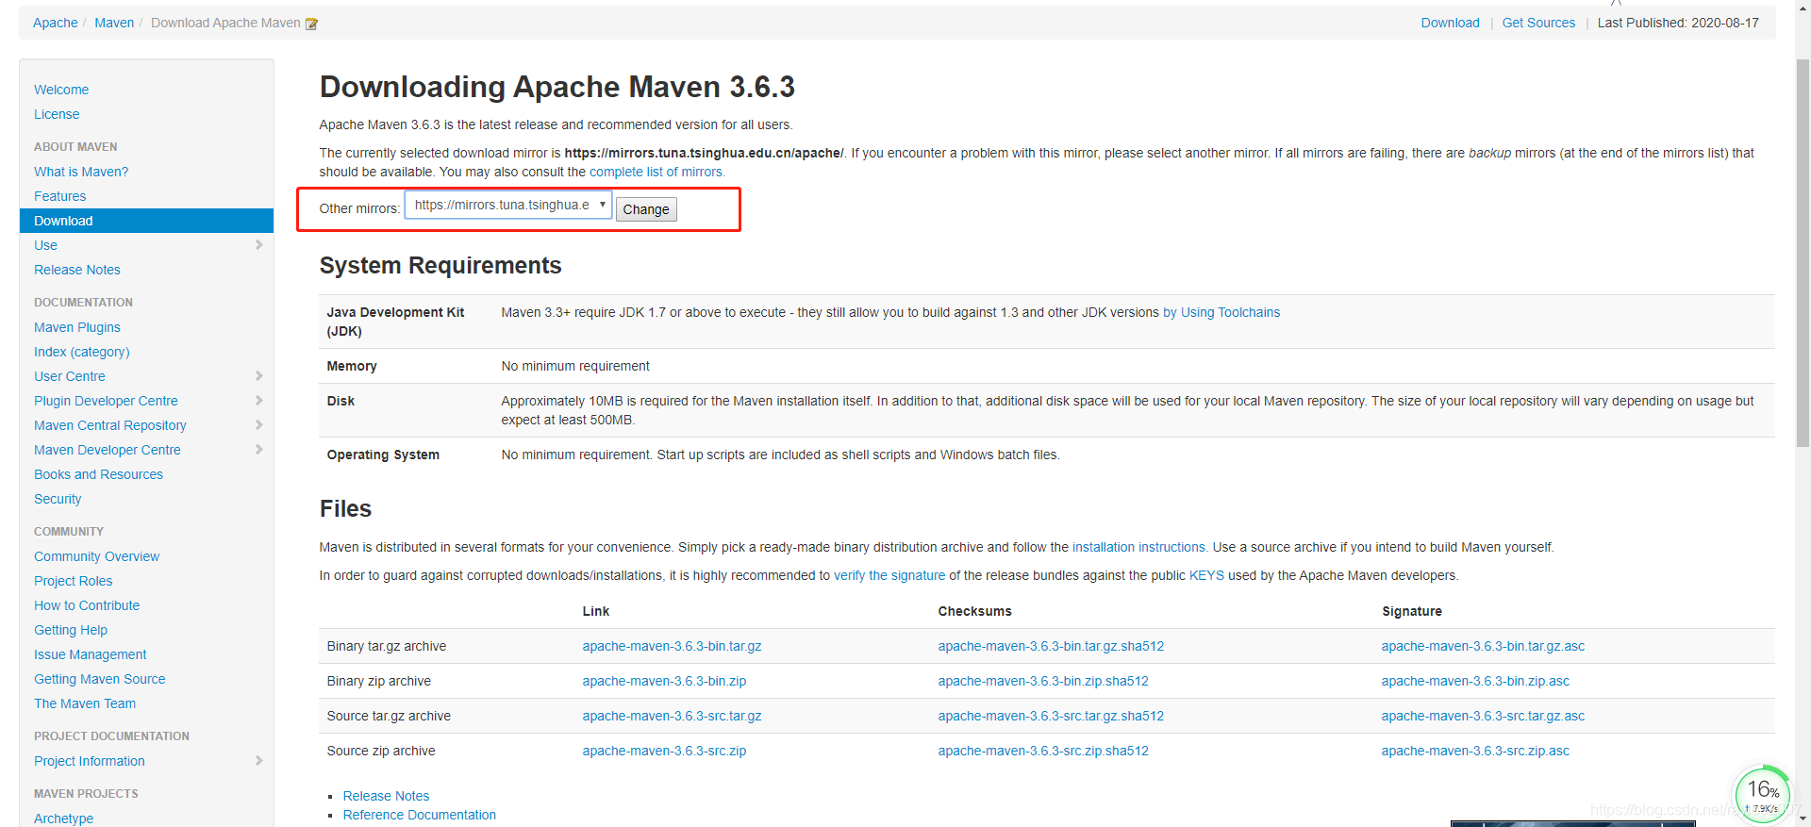
Task: Open Maven Developer Centre sidebar link
Action: (108, 450)
